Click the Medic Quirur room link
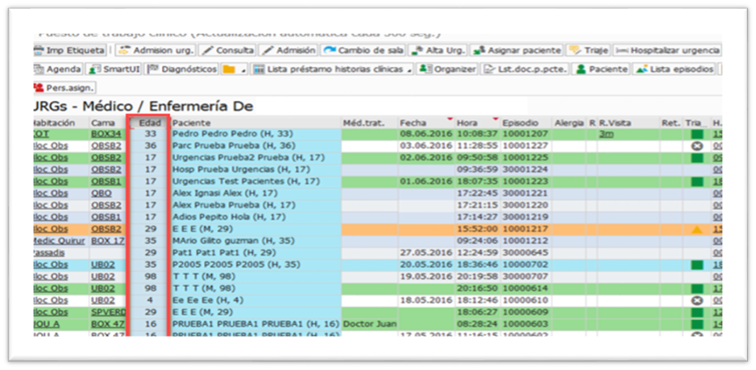756x370 pixels. 59,240
